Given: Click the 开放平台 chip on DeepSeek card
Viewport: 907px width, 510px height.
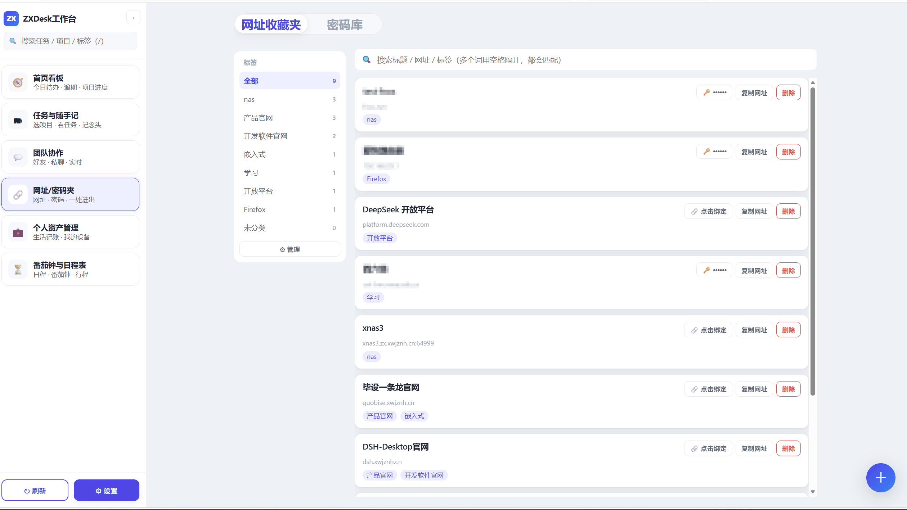Looking at the screenshot, I should (380, 238).
